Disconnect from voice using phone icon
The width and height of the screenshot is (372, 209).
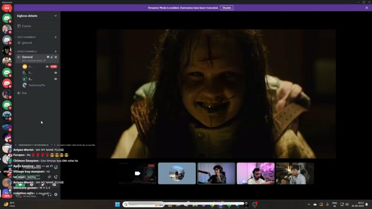pos(56,177)
